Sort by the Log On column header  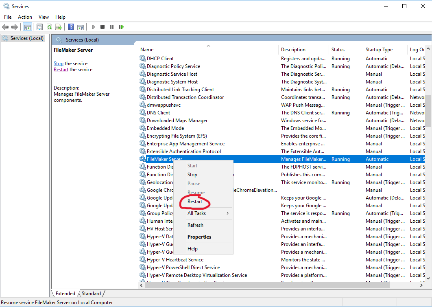coord(417,50)
